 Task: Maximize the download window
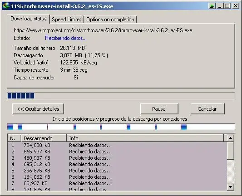[x=227, y=6]
